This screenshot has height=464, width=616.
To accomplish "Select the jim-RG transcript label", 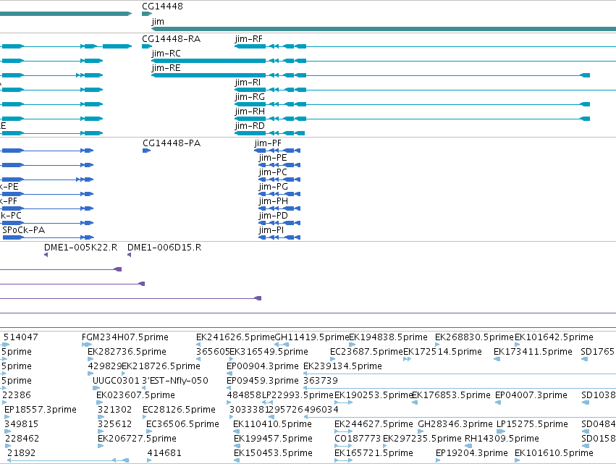I will click(x=250, y=97).
